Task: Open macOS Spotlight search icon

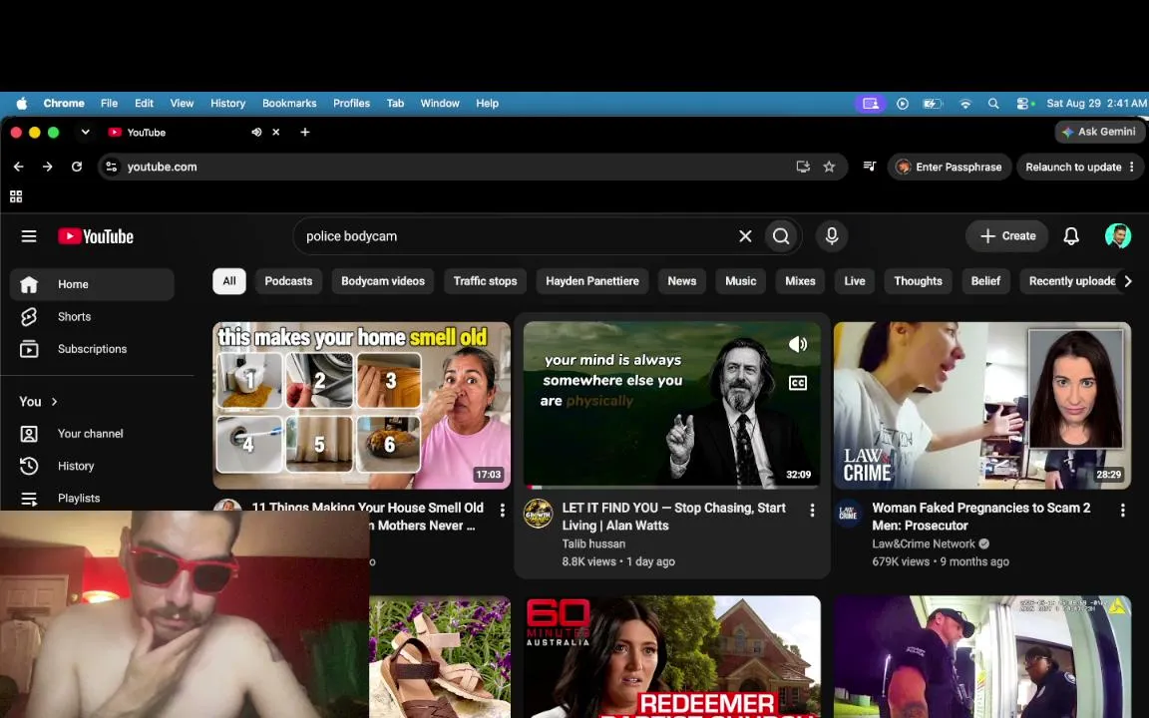Action: click(993, 104)
